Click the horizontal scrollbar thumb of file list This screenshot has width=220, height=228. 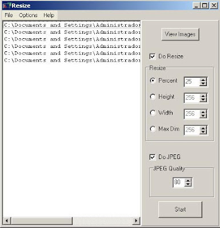42,221
